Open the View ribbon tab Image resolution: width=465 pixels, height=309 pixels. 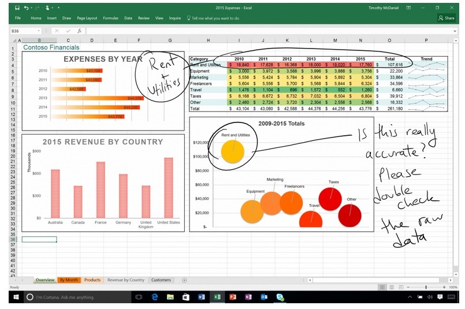[x=159, y=18]
